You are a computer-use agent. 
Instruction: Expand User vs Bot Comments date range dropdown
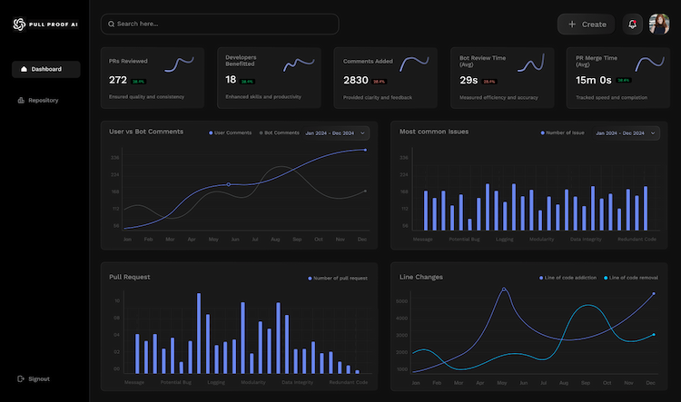coord(335,132)
